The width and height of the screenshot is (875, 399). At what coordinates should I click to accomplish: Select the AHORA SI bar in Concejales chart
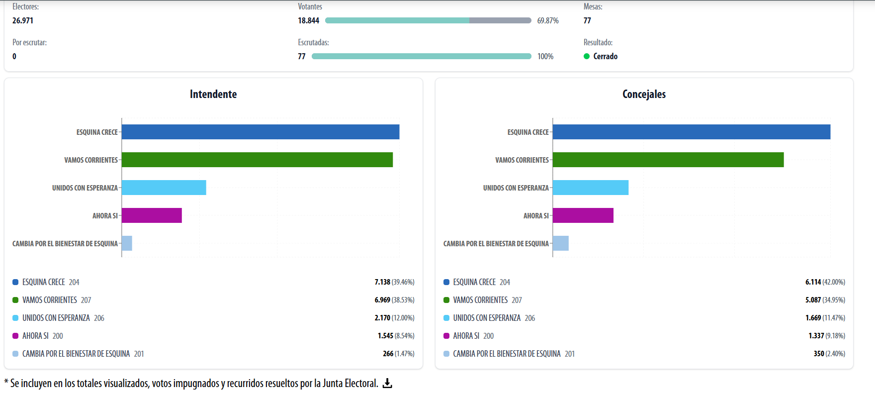[583, 215]
